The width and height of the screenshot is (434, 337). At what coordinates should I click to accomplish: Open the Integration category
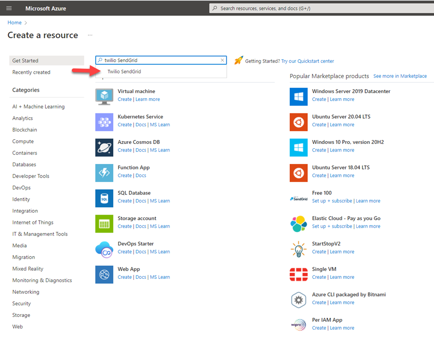click(x=25, y=211)
